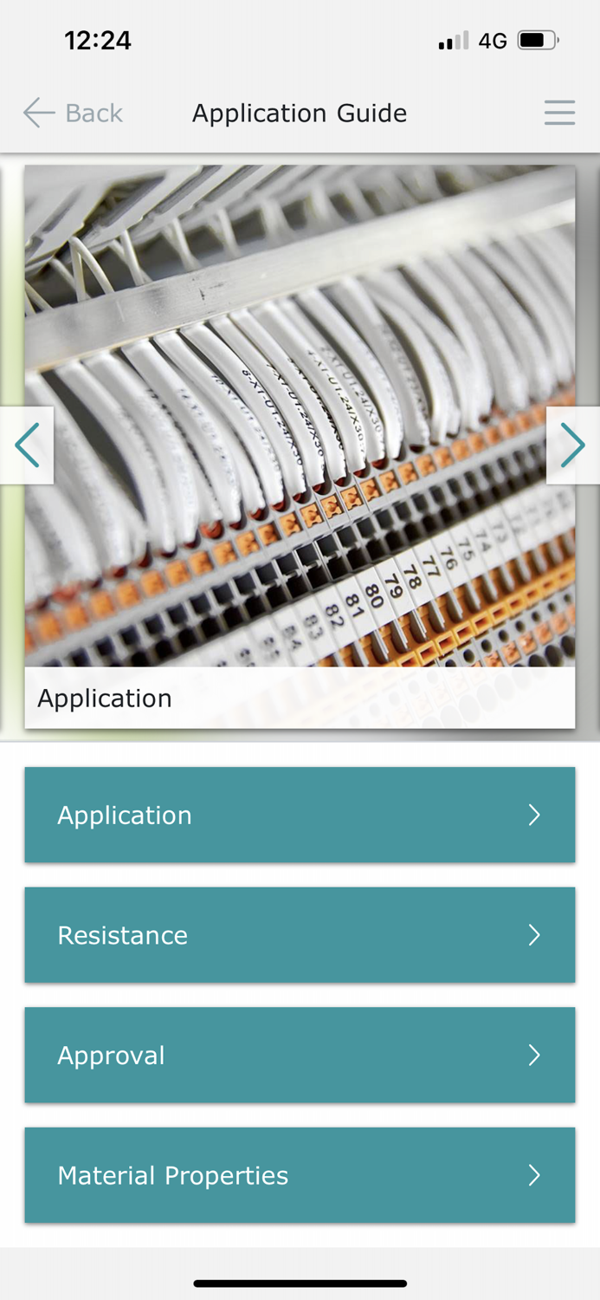Select the Approval menu entry
Screen dimensions: 600x1300
tap(300, 1055)
